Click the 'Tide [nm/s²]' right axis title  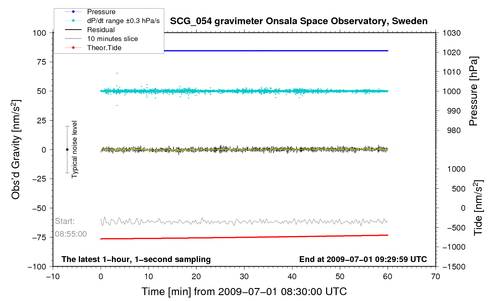(x=478, y=208)
